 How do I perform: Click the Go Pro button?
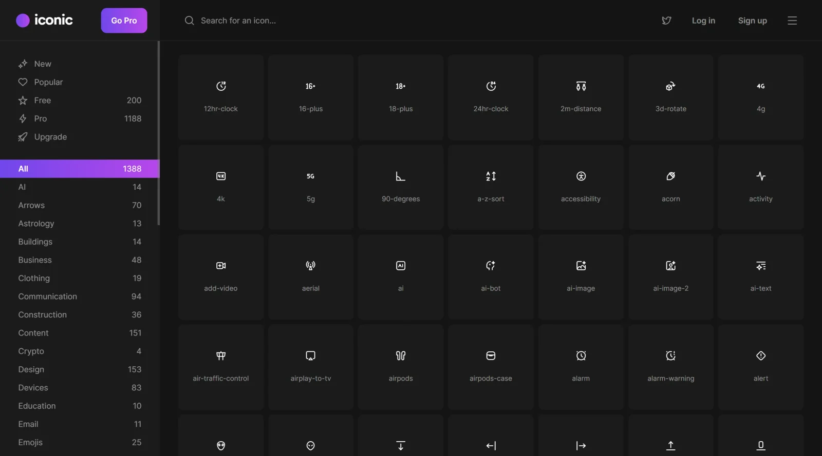(124, 21)
